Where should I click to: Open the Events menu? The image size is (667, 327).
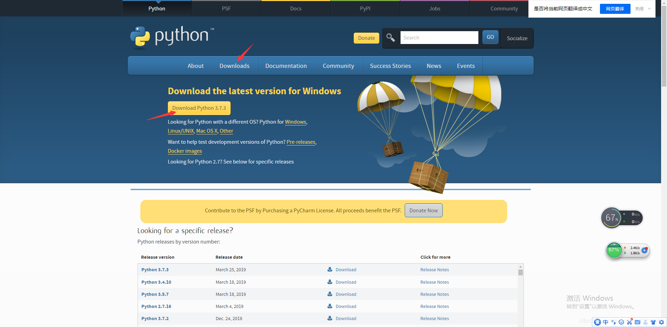click(x=466, y=66)
